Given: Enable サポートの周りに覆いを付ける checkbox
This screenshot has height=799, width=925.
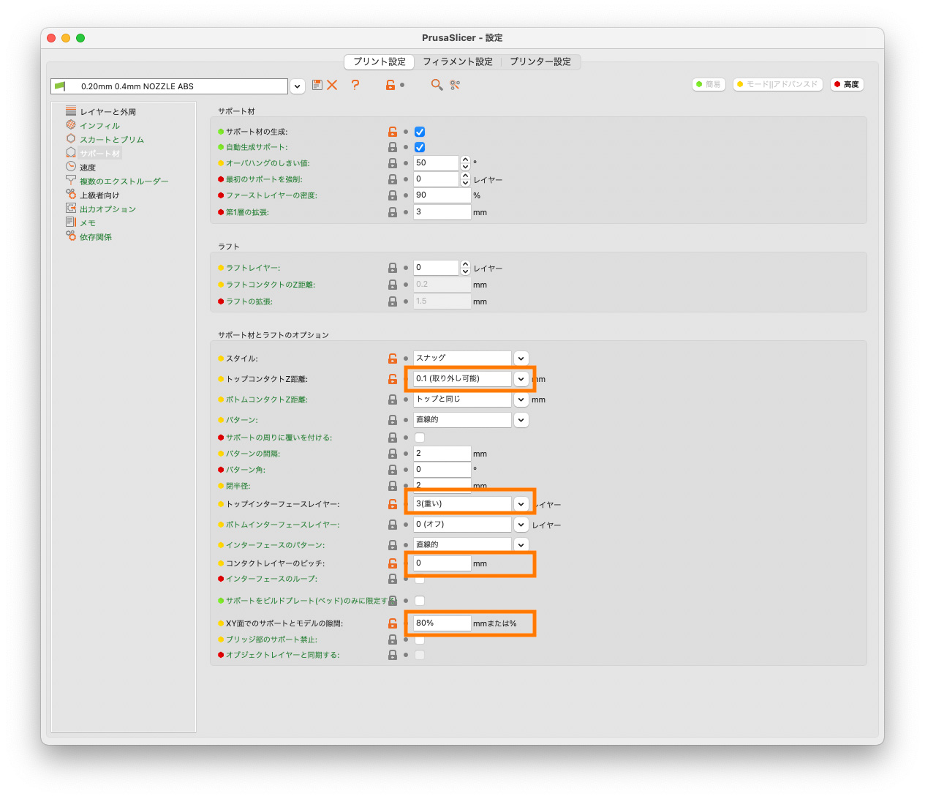Looking at the screenshot, I should pyautogui.click(x=420, y=438).
